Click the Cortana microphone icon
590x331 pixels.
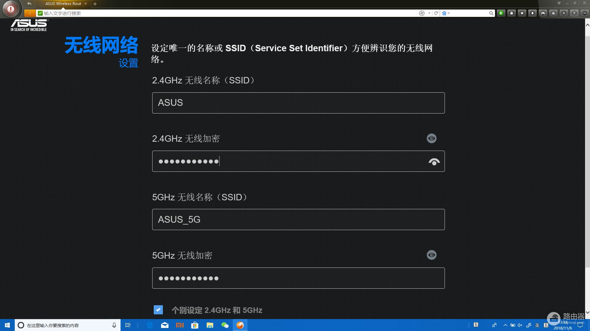(114, 325)
